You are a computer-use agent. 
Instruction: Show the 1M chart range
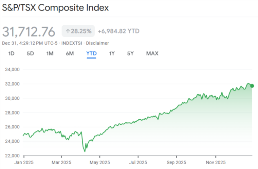50,53
